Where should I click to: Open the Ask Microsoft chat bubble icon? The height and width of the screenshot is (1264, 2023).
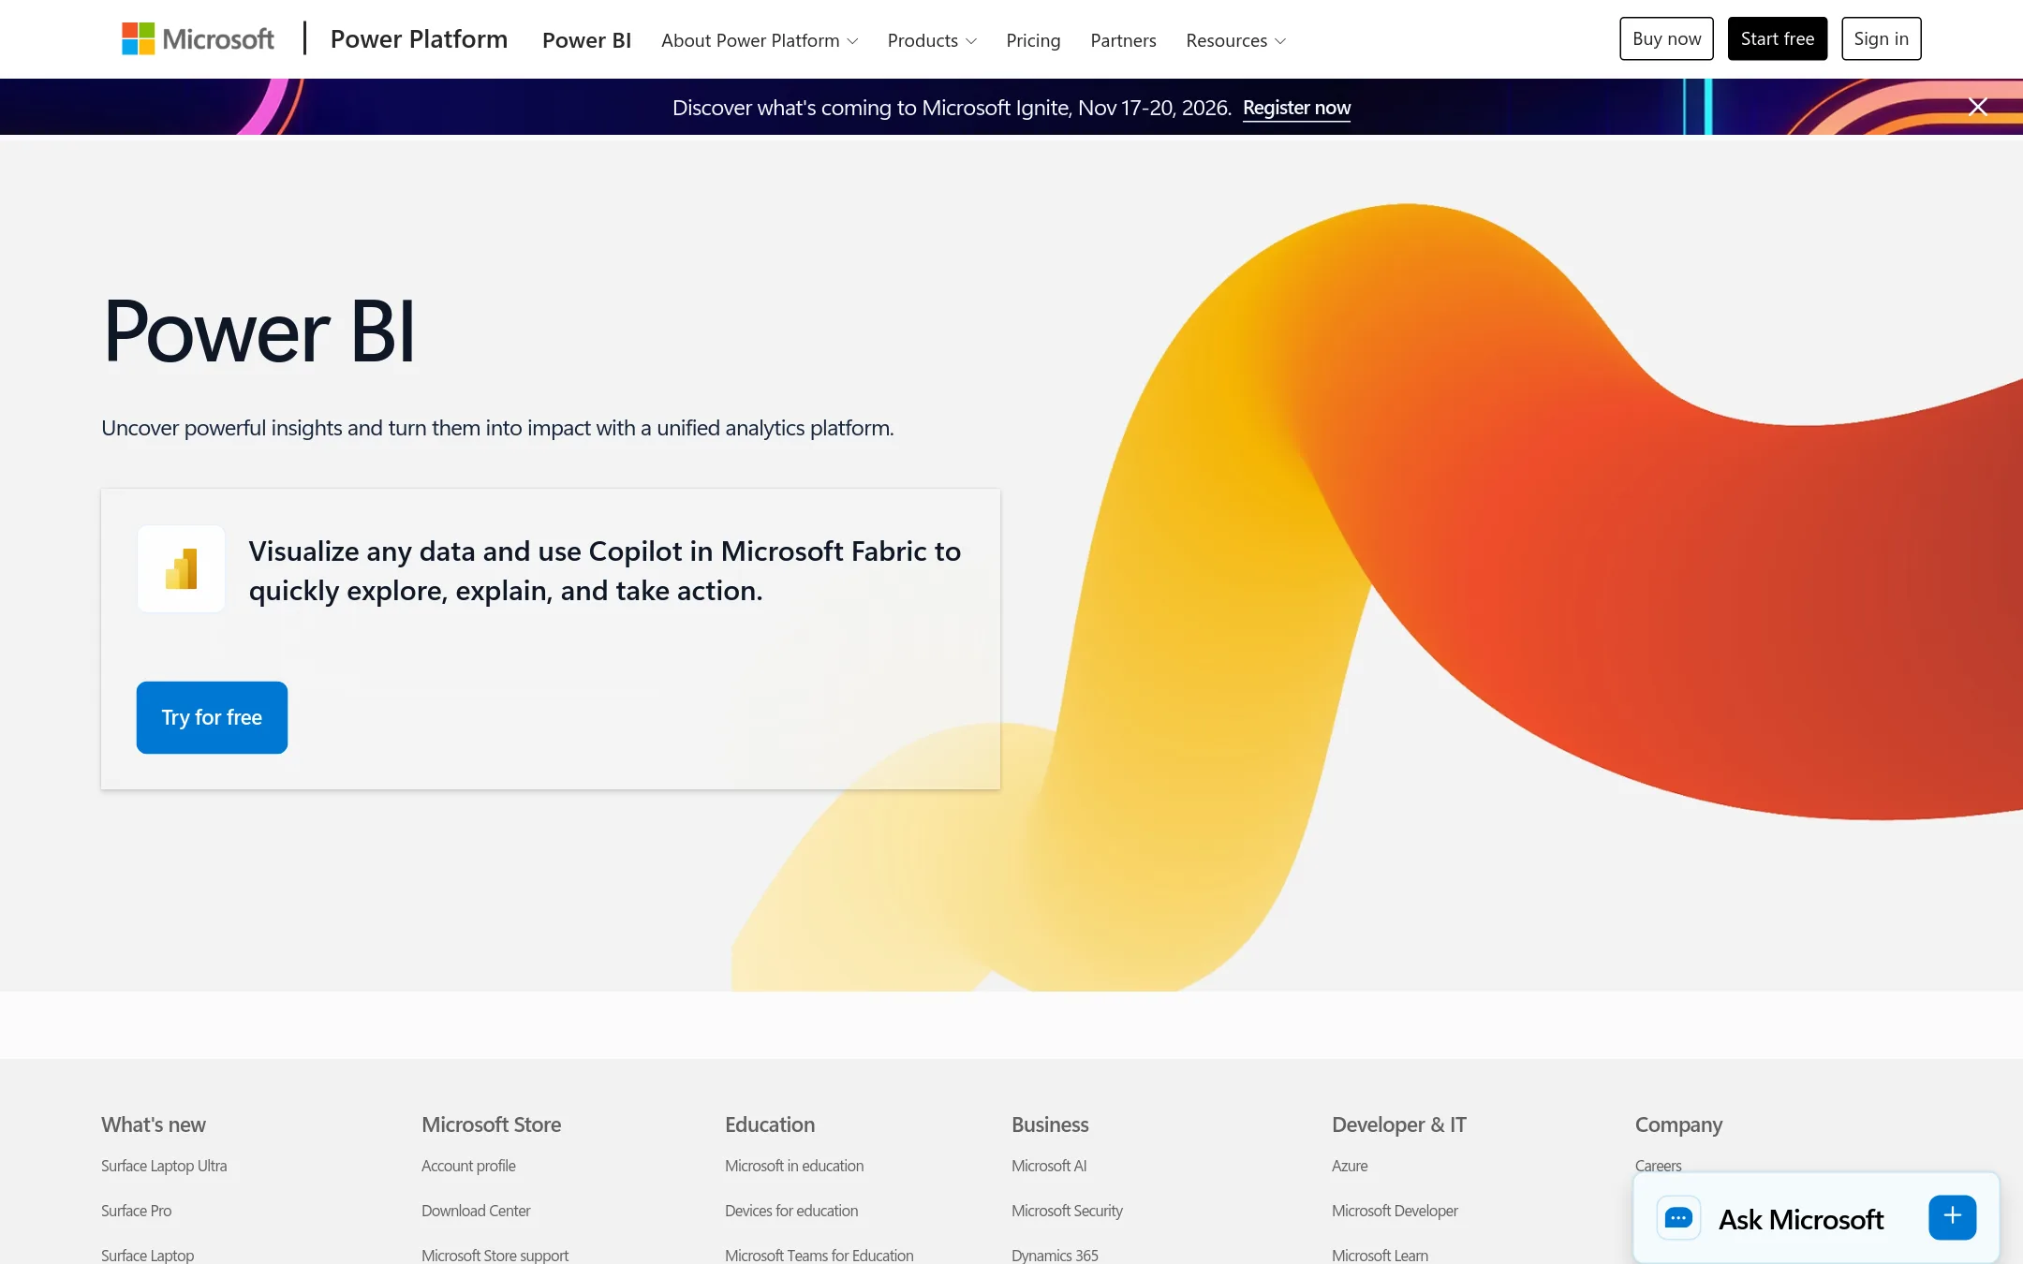pyautogui.click(x=1678, y=1218)
